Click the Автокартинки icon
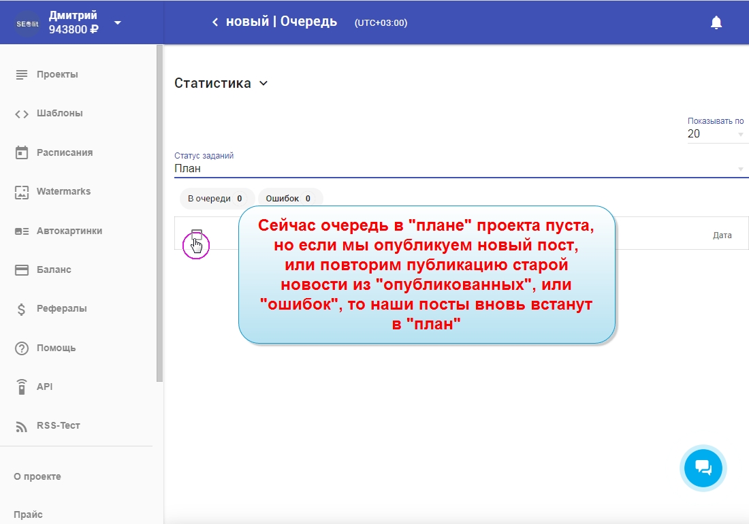Viewport: 749px width, 524px height. click(x=22, y=231)
